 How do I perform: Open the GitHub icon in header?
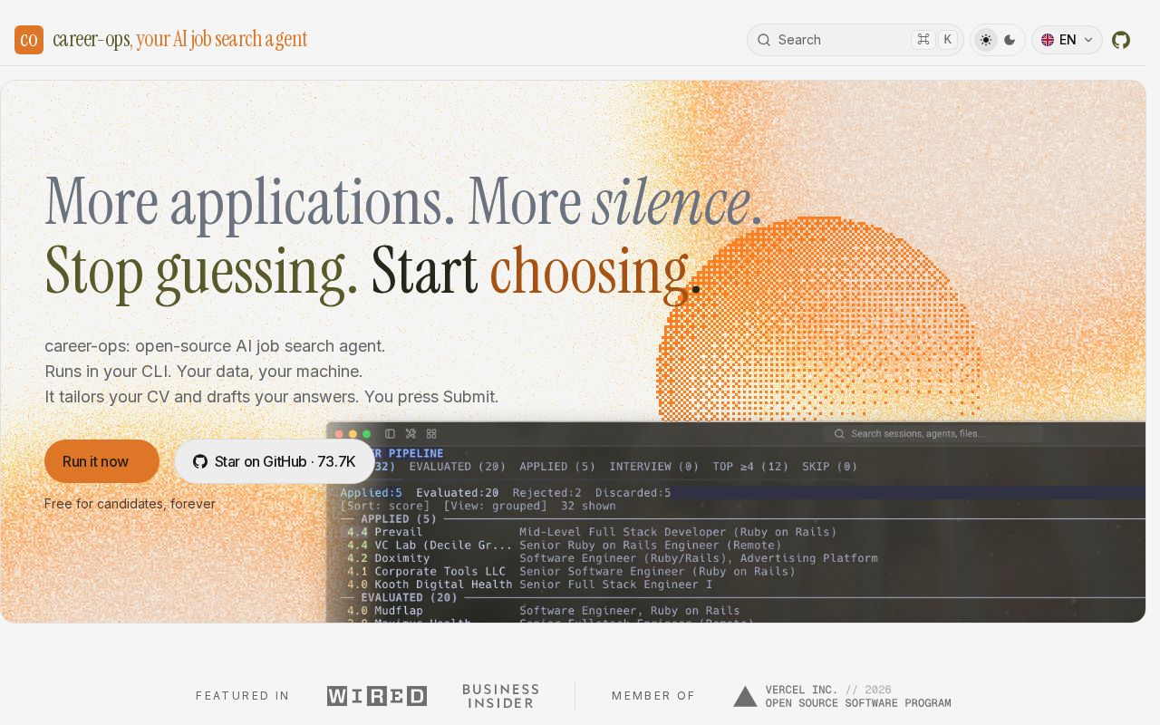[x=1121, y=40]
